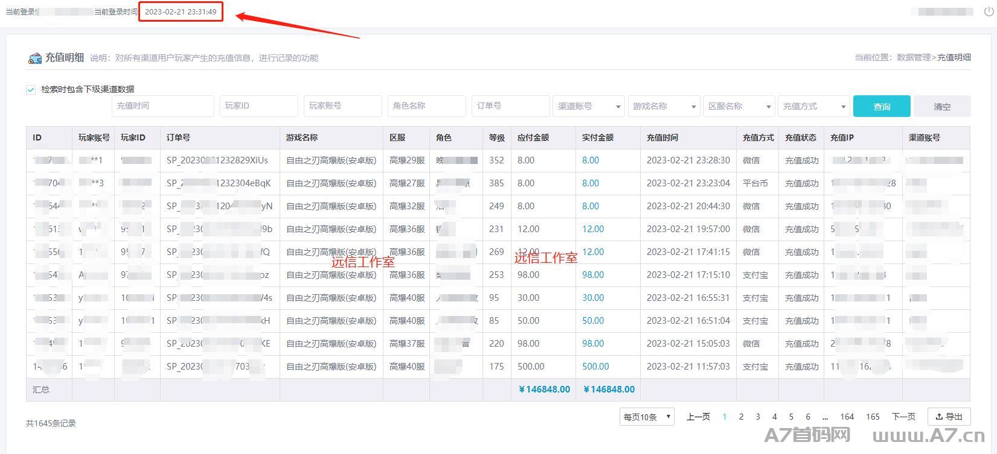Open the 区服名称 dropdown
The image size is (997, 454).
[739, 106]
